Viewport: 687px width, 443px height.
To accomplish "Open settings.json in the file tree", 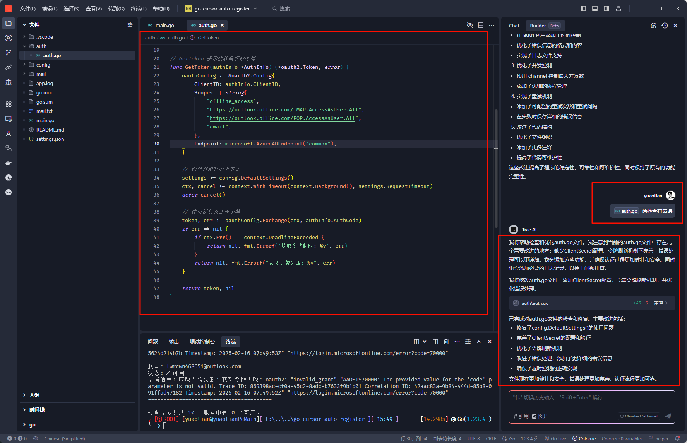I will coord(50,139).
